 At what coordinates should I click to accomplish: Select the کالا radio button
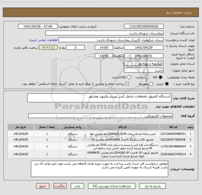161,77
